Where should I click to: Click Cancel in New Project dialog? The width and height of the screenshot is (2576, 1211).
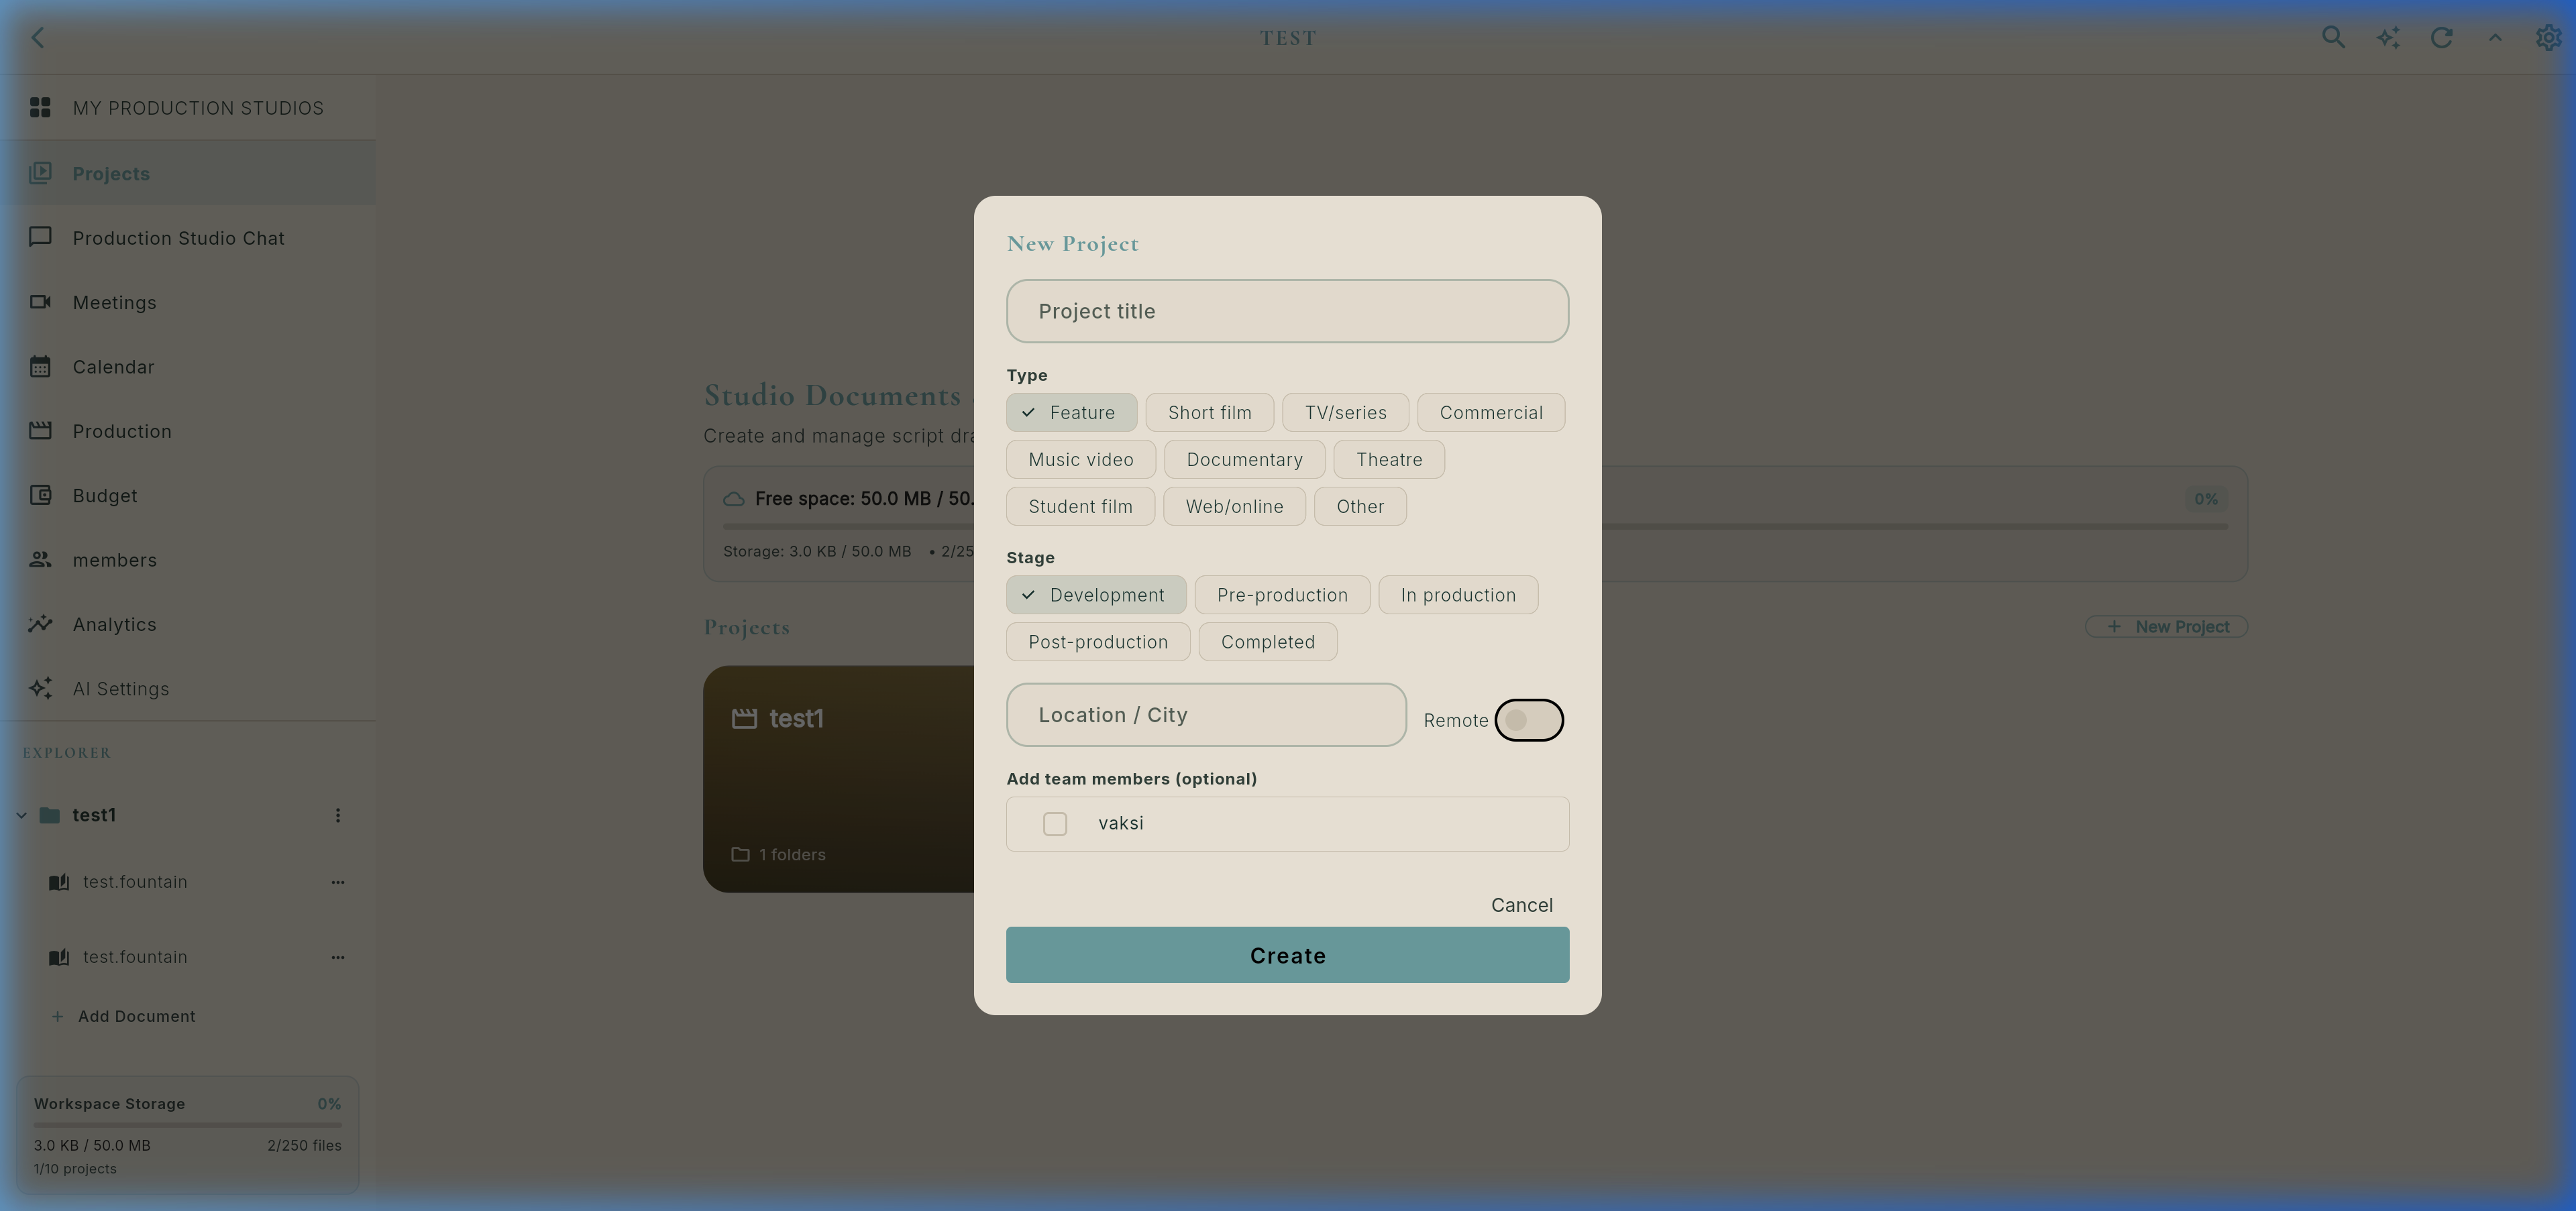[x=1521, y=905]
